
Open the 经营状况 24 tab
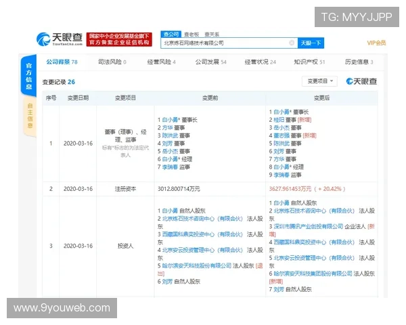[x=261, y=62]
